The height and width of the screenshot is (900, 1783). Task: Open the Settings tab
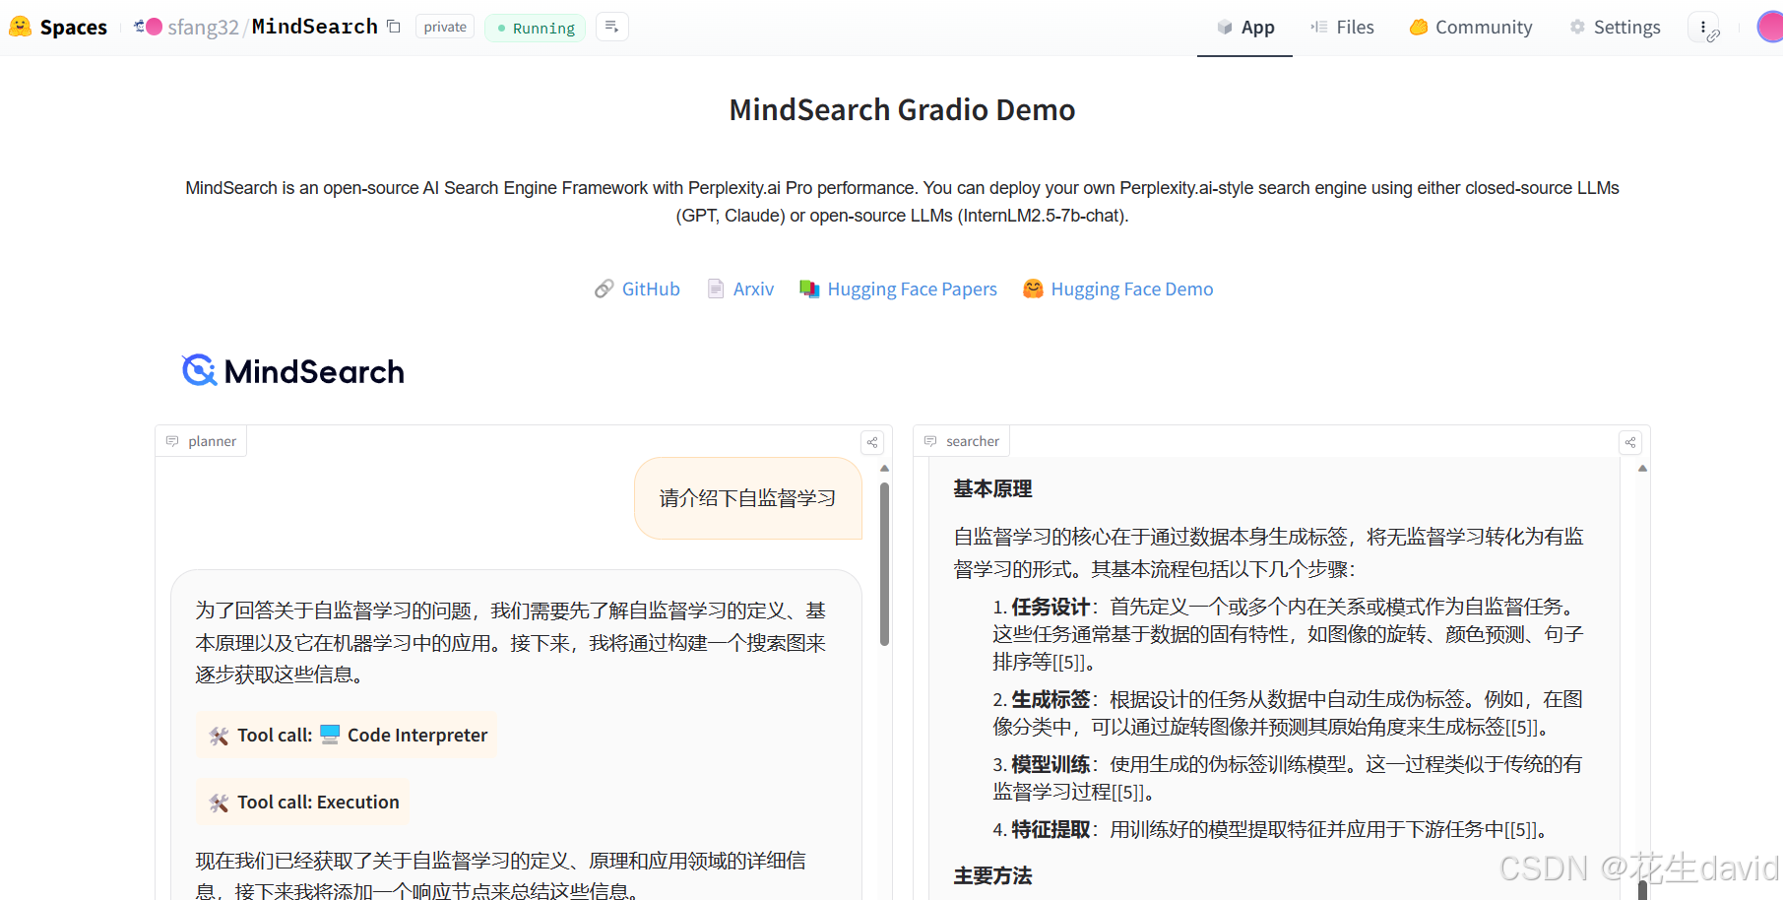(1615, 28)
